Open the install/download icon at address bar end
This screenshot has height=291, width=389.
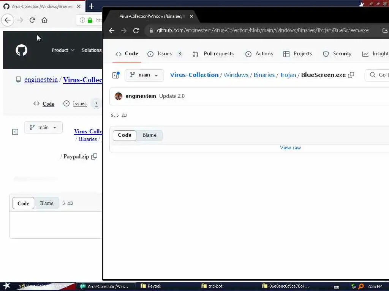click(385, 31)
